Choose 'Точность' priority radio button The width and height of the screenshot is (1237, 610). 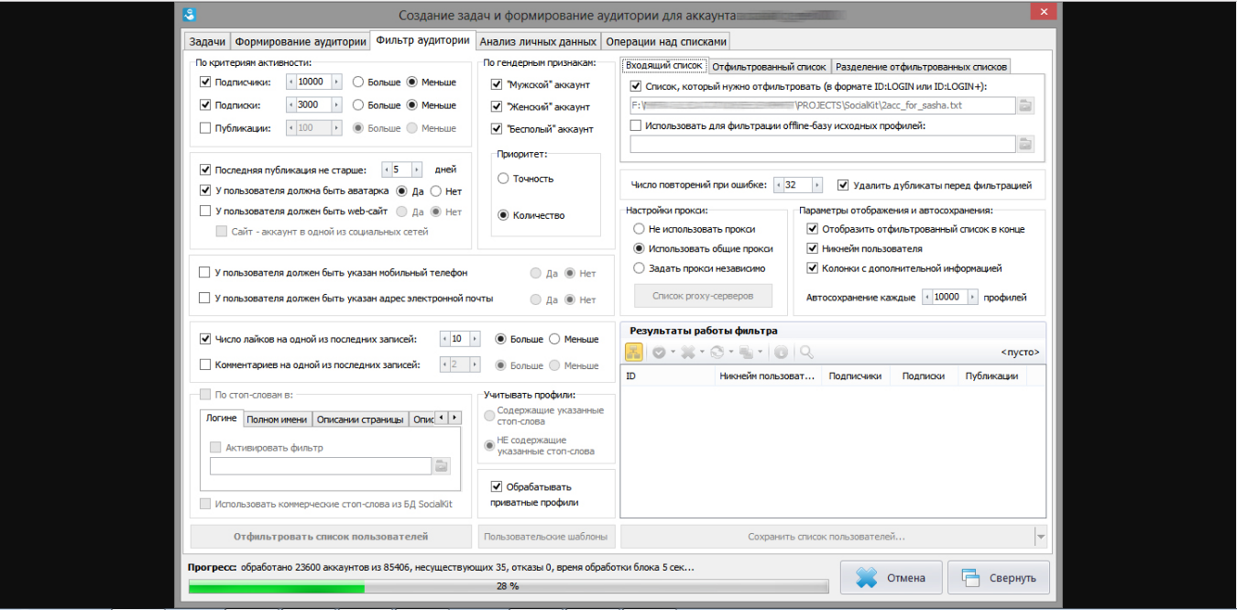point(503,179)
